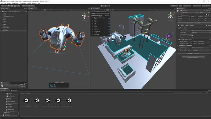Expand the Tree 2 object in Hierarchy
This screenshot has width=211, height=119.
click(2, 21)
